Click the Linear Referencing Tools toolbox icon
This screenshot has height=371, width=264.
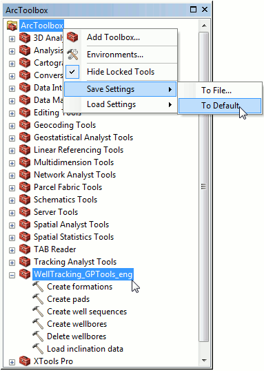(x=25, y=150)
